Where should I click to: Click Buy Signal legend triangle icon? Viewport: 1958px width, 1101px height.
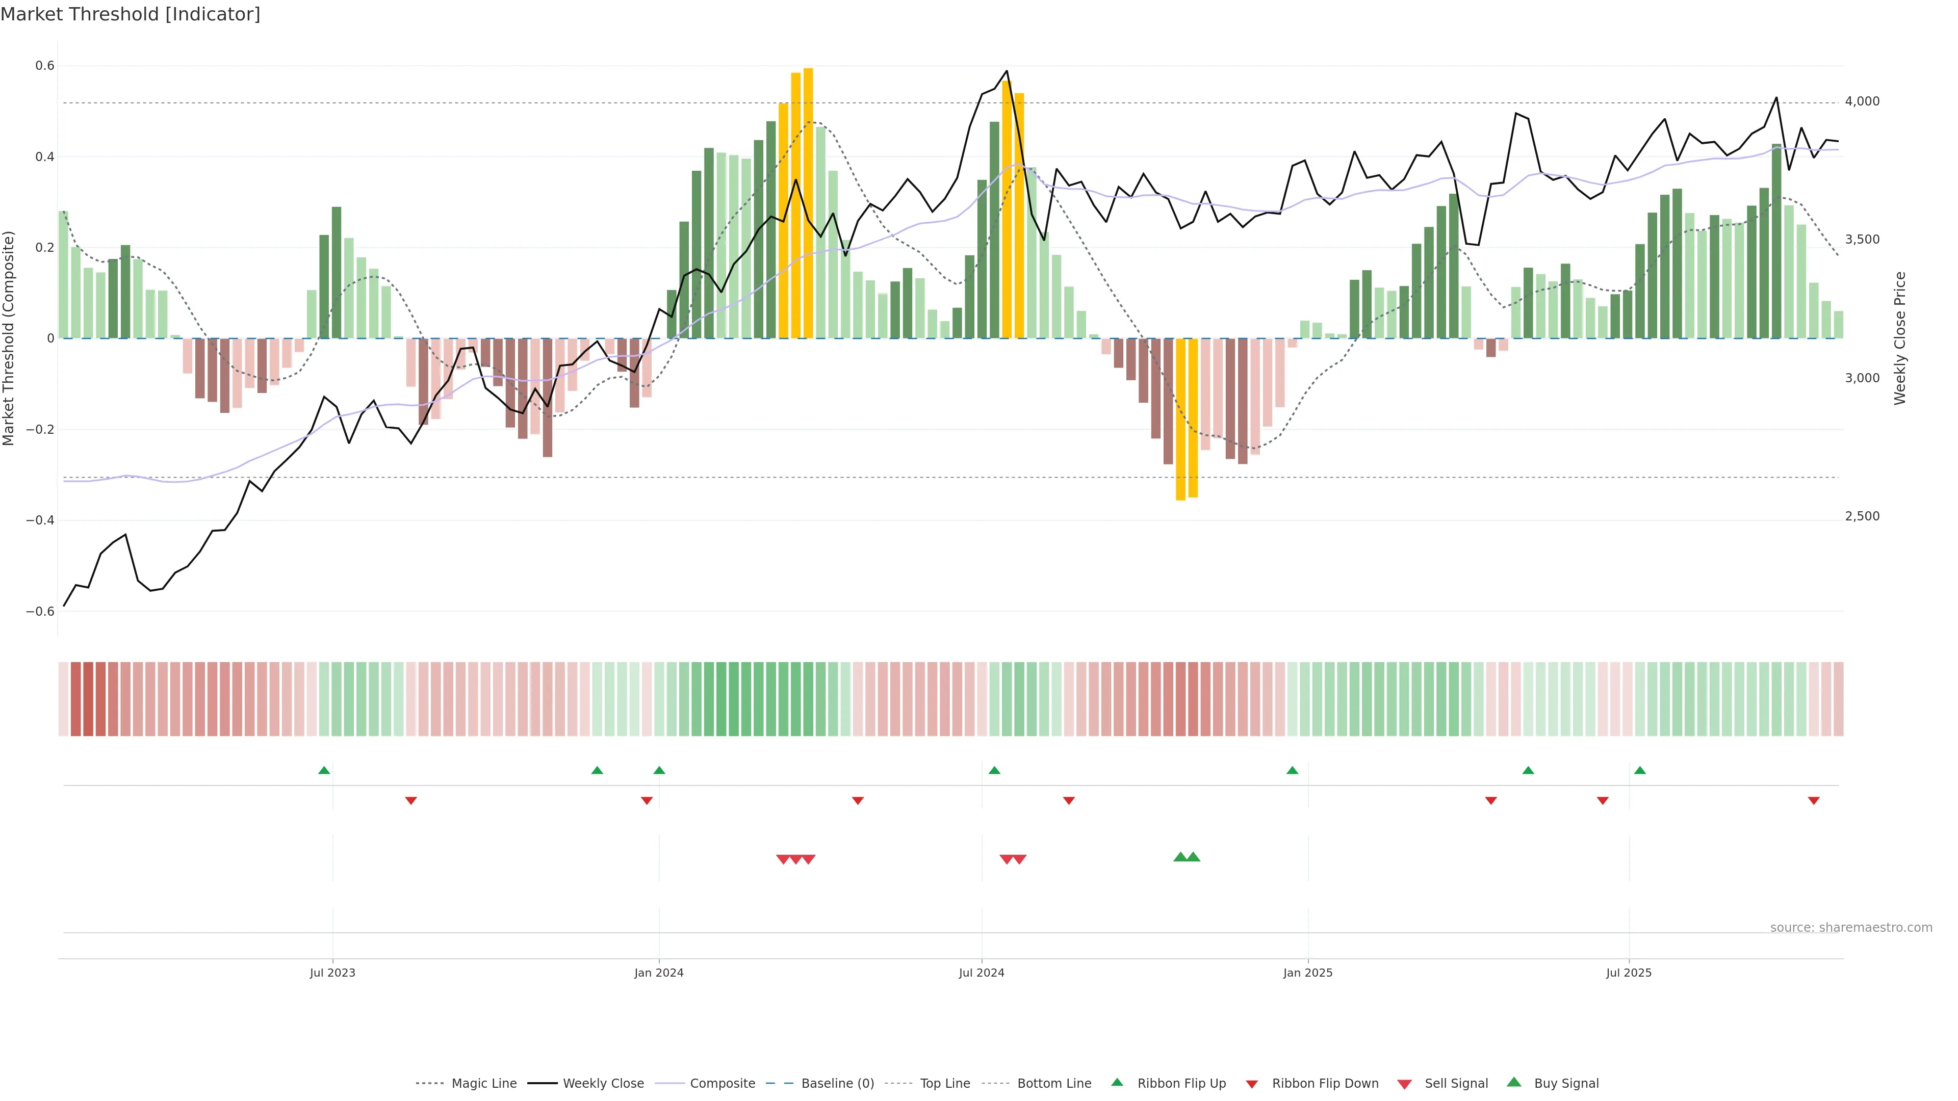click(x=1514, y=1083)
